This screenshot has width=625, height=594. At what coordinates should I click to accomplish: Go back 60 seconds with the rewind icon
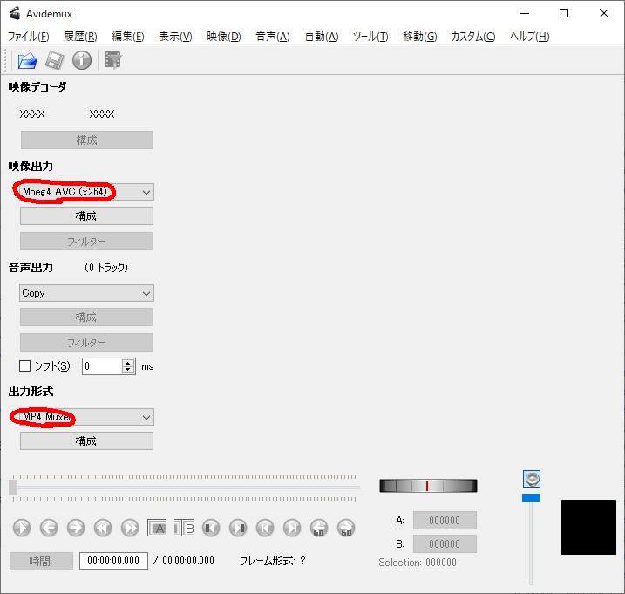[319, 528]
